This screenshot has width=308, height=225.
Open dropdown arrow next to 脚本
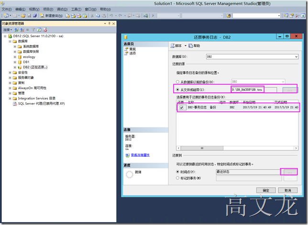tap(185, 46)
